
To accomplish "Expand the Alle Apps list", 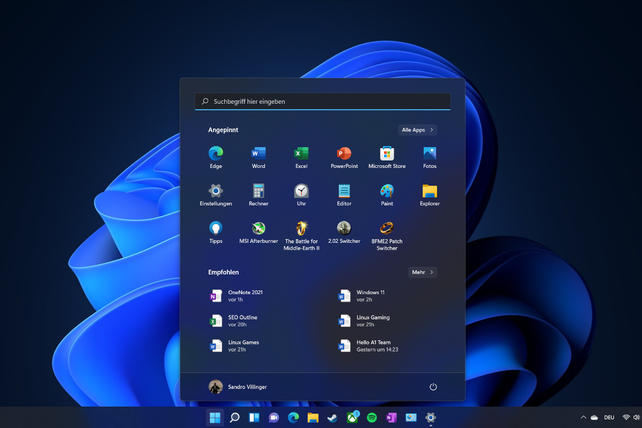I will pos(418,130).
